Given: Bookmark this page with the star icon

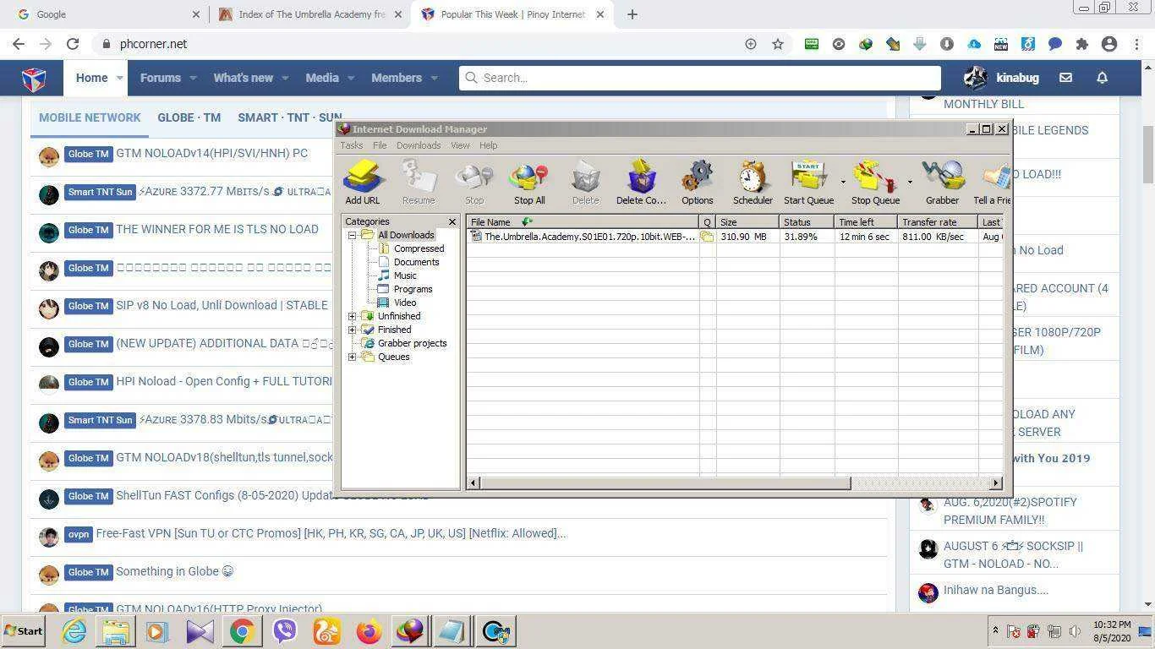Looking at the screenshot, I should pyautogui.click(x=778, y=44).
